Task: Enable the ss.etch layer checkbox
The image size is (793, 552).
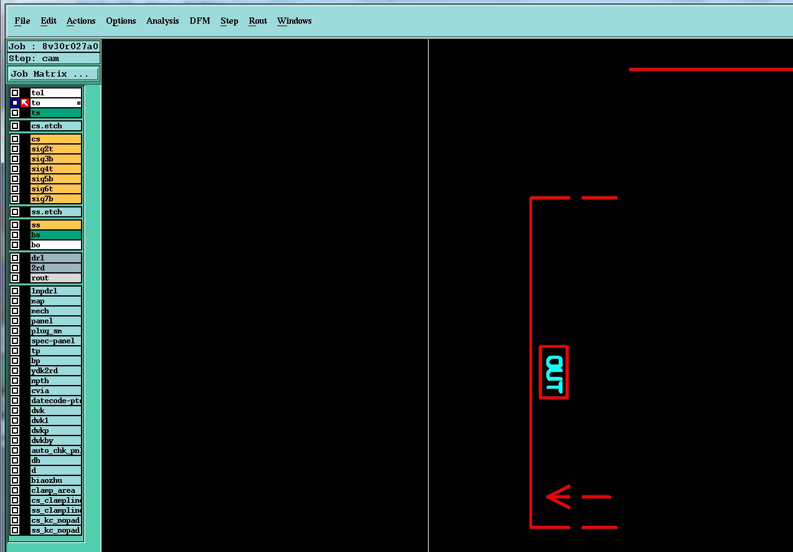Action: pyautogui.click(x=15, y=212)
